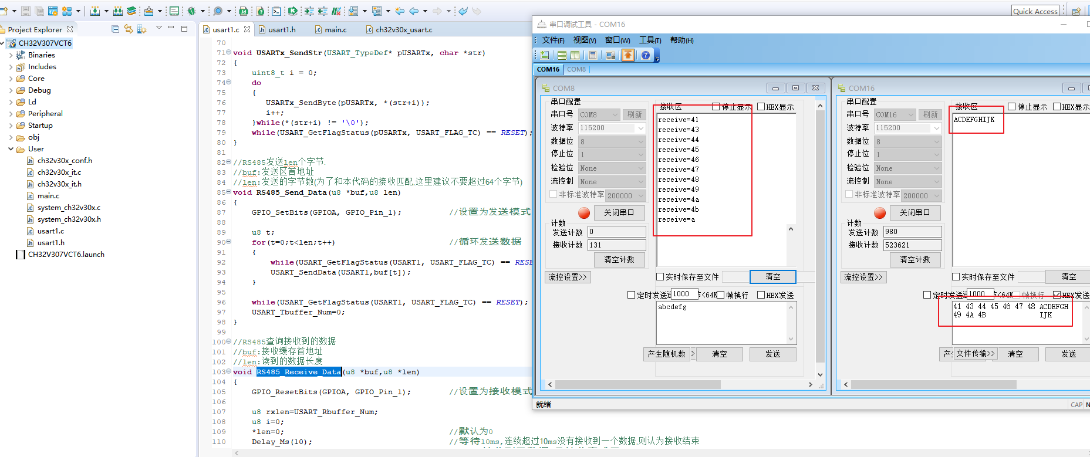Click computer devices icon in serial tool toolbar

pyautogui.click(x=610, y=55)
